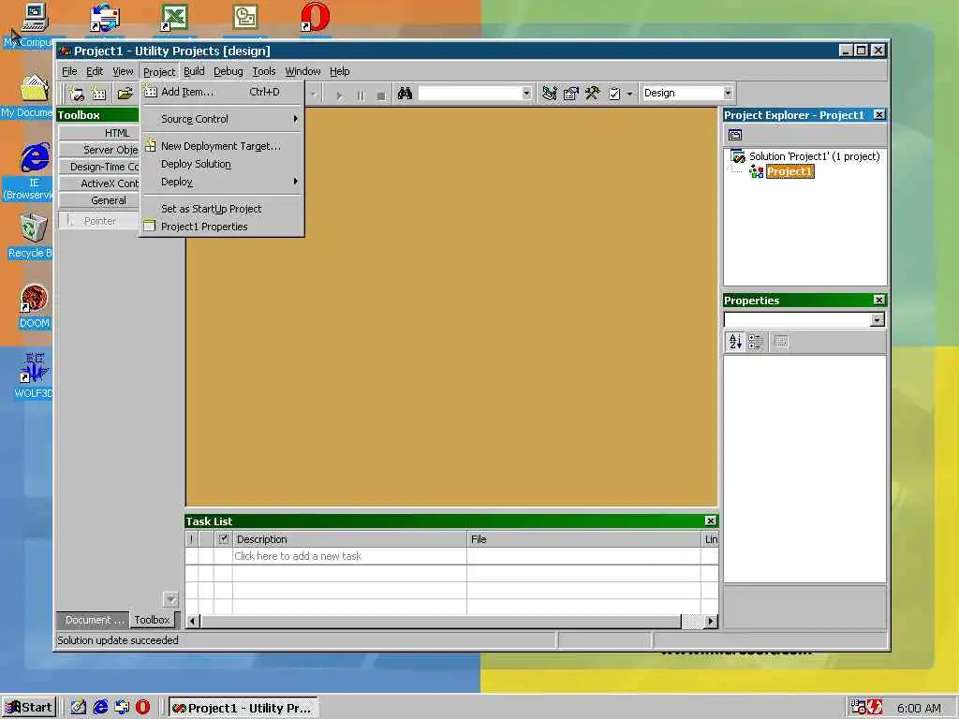Open the Edit menu
Image resolution: width=959 pixels, height=719 pixels.
tap(95, 71)
